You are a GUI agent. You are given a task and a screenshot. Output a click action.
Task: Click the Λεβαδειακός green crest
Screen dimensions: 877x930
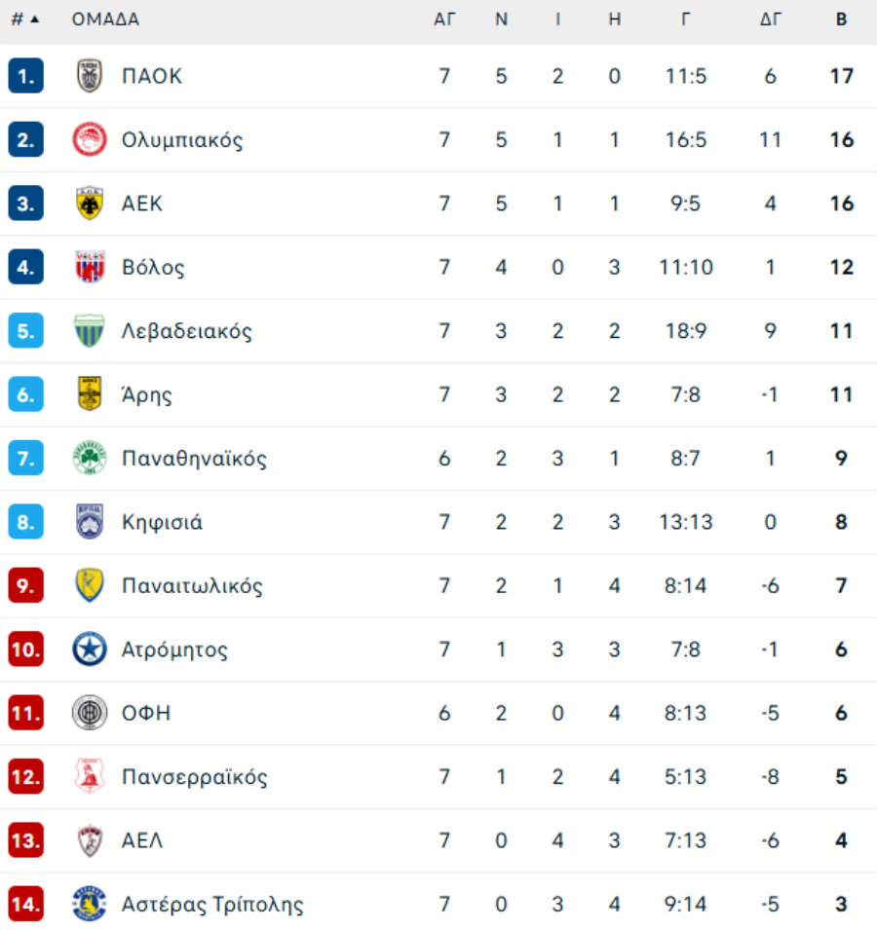(90, 331)
